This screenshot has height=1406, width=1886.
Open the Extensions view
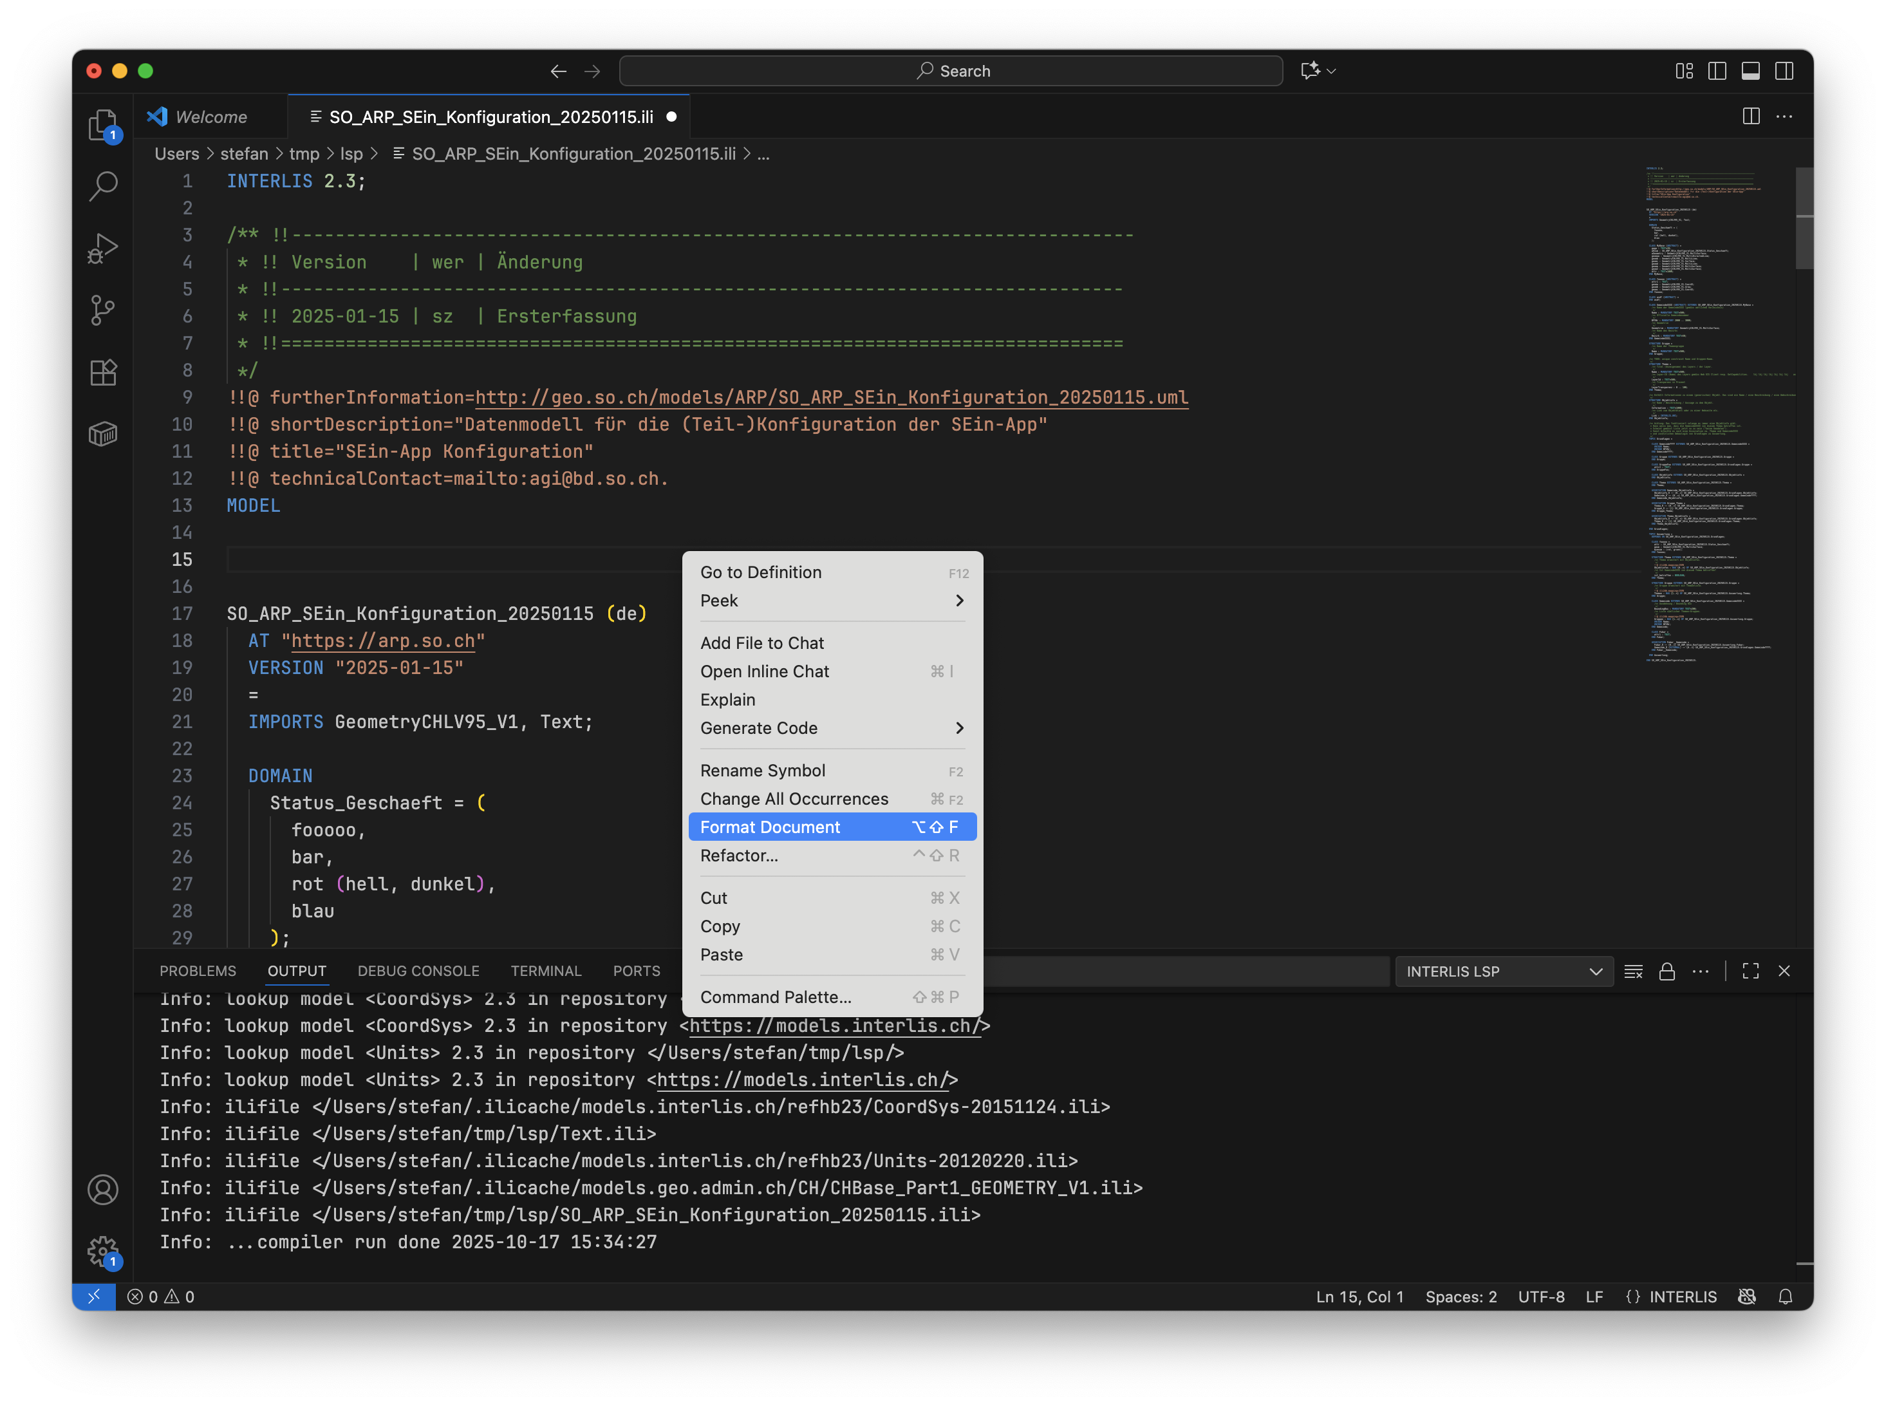(103, 372)
